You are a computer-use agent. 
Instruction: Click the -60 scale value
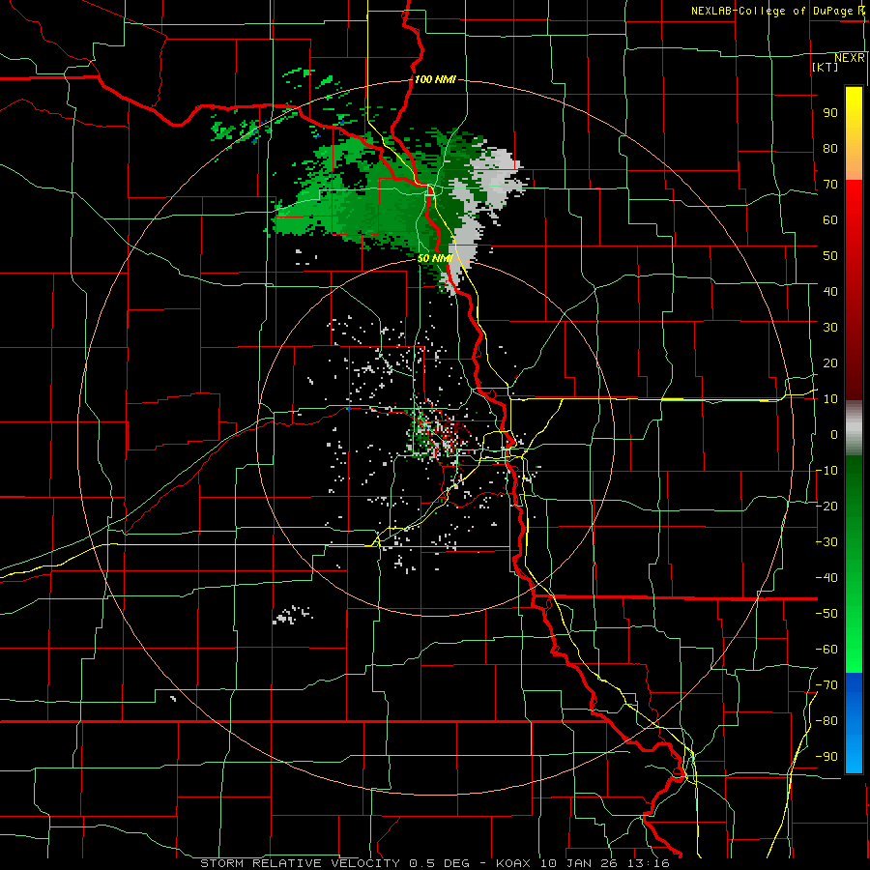826,650
